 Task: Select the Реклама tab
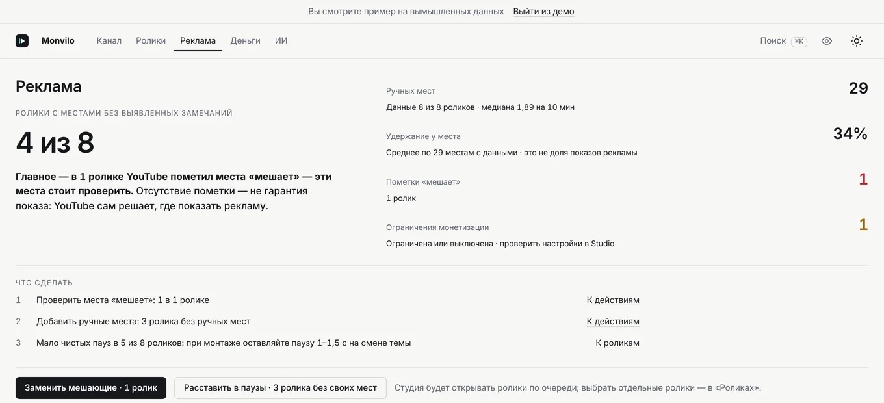click(x=198, y=41)
